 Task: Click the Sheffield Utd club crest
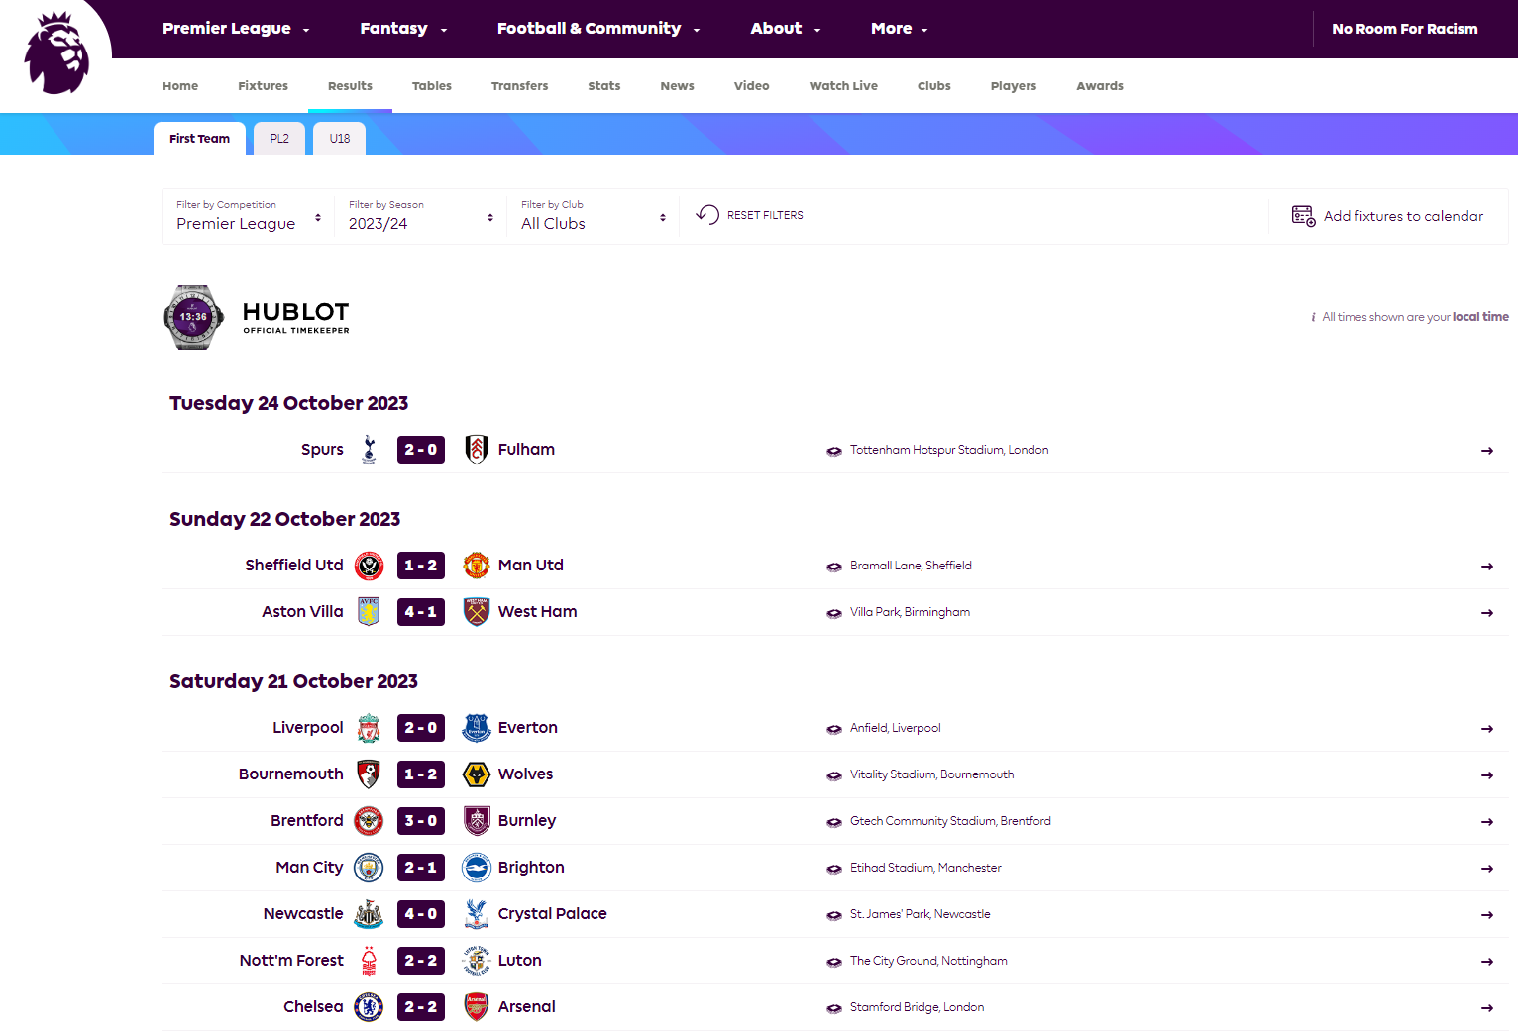click(x=369, y=566)
